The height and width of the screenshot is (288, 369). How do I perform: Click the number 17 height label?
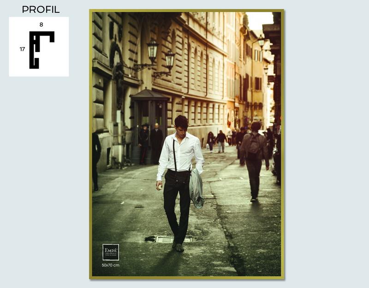(x=22, y=49)
